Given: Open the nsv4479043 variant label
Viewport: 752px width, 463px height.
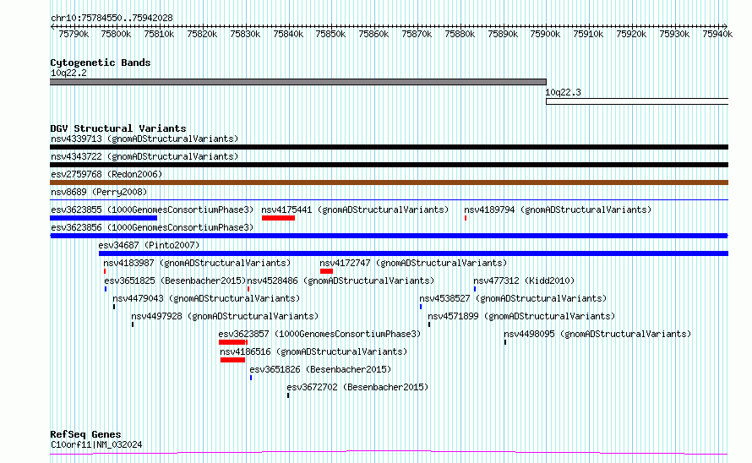Looking at the screenshot, I should pyautogui.click(x=206, y=299).
